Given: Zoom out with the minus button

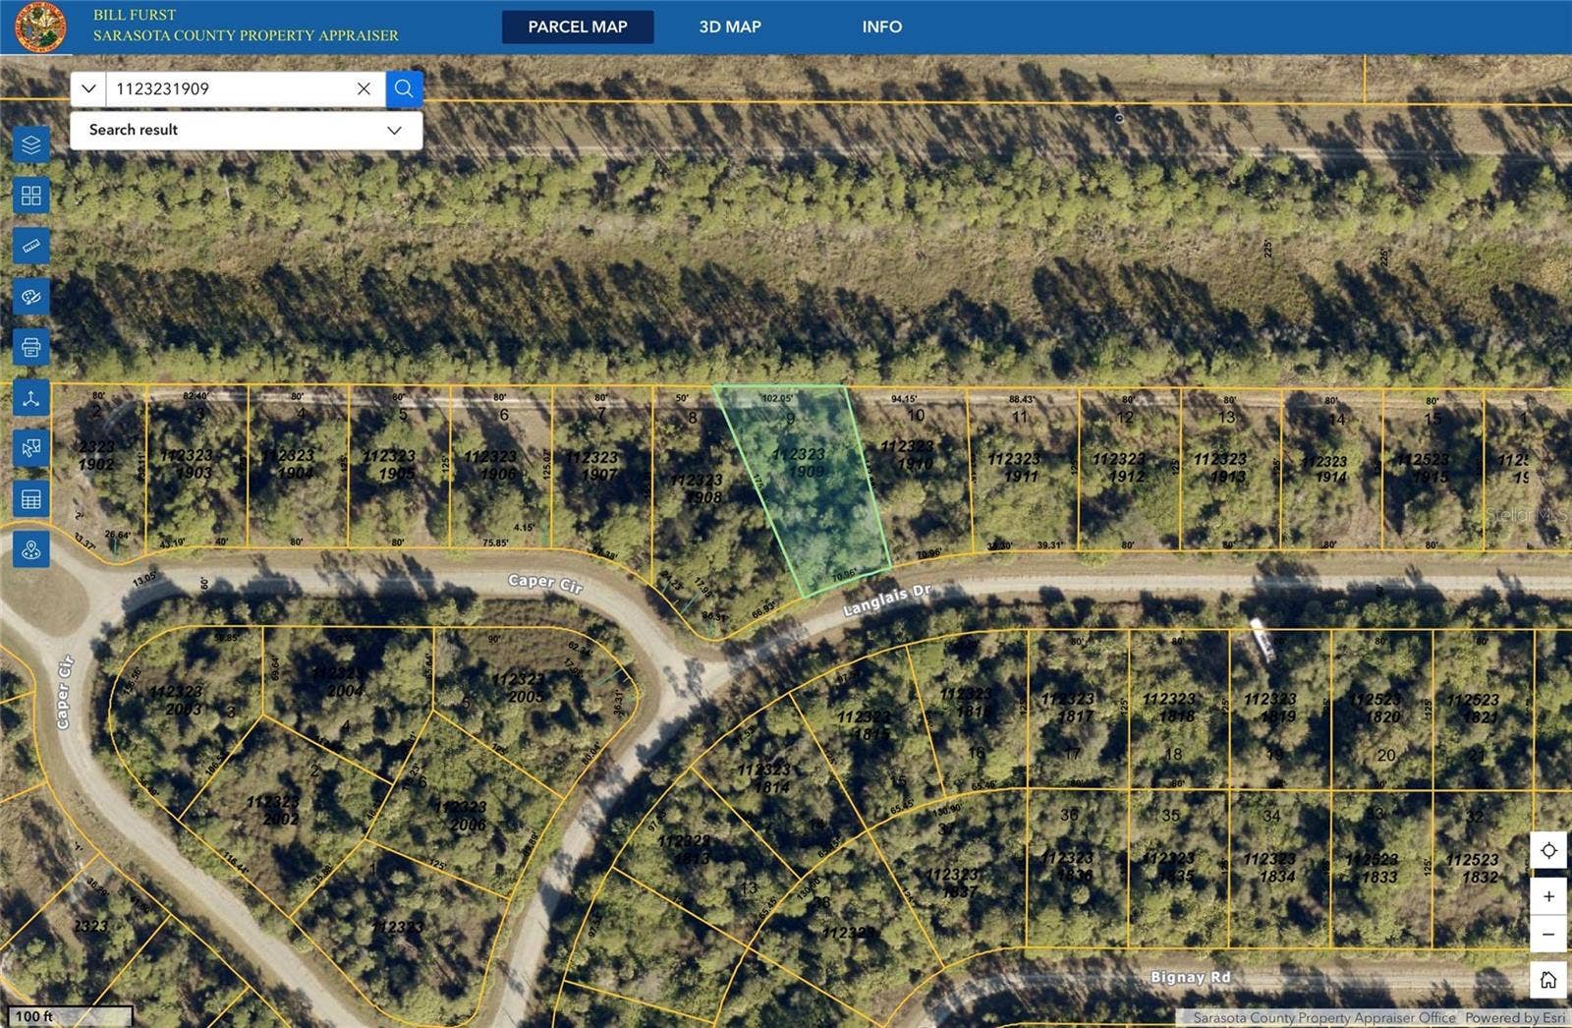Looking at the screenshot, I should coord(1548,934).
